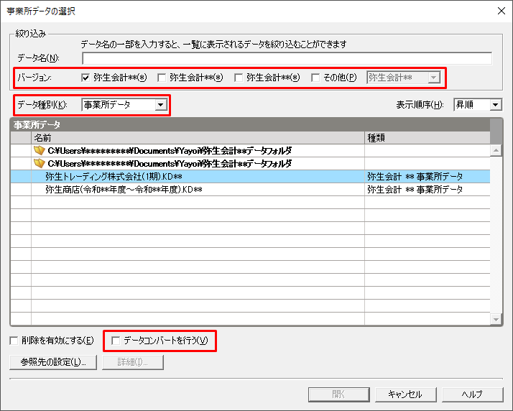513x411 pixels.
Task: Uncheck the first 弥生会計** version checkbox
Action: point(85,78)
